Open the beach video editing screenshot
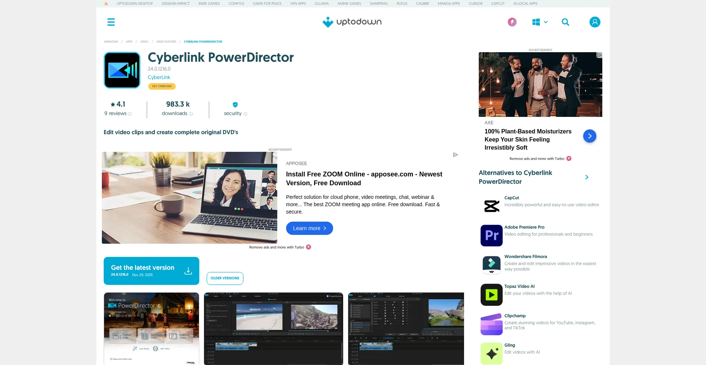 (274, 329)
